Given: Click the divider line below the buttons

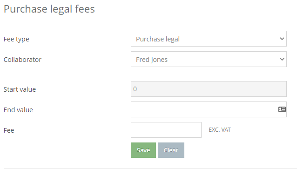Looking at the screenshot, I should [148, 169].
